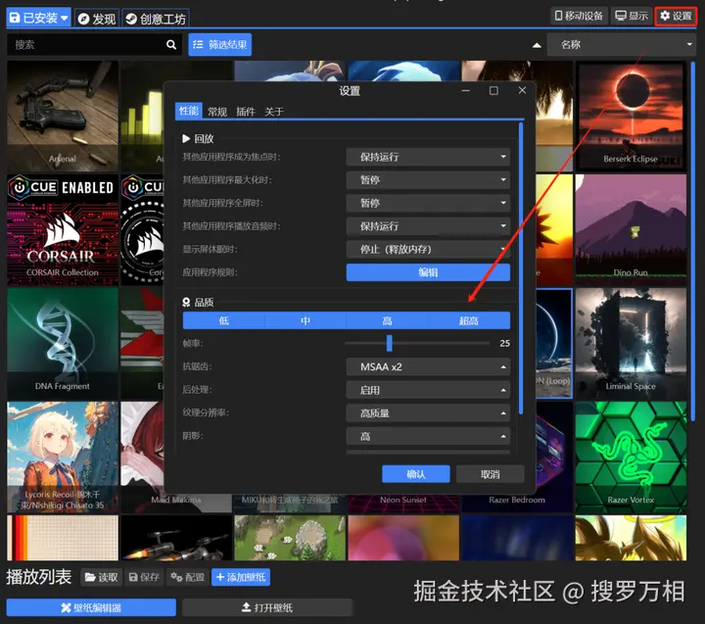Open the 插件 plugins tab
Screen dimensions: 705x624
(x=246, y=112)
